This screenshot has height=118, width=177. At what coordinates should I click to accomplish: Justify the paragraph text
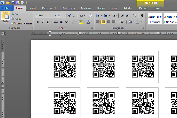coord(114,22)
